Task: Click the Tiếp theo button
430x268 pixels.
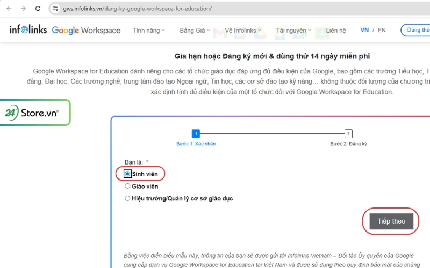Action: coord(391,221)
